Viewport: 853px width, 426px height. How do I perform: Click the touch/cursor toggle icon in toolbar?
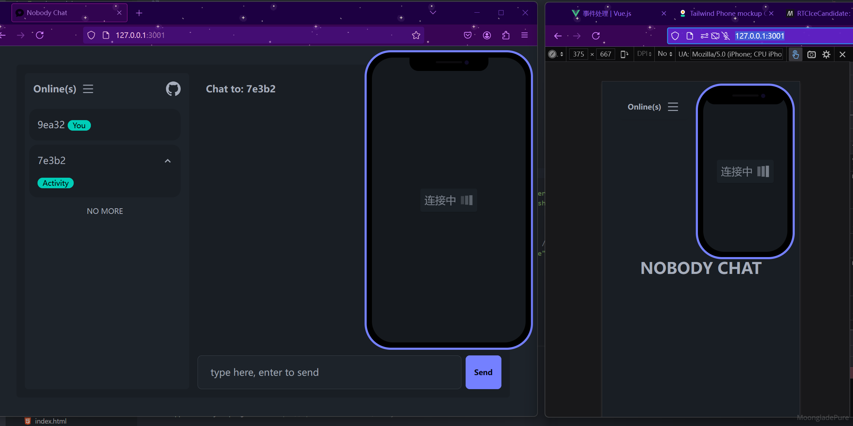click(796, 54)
